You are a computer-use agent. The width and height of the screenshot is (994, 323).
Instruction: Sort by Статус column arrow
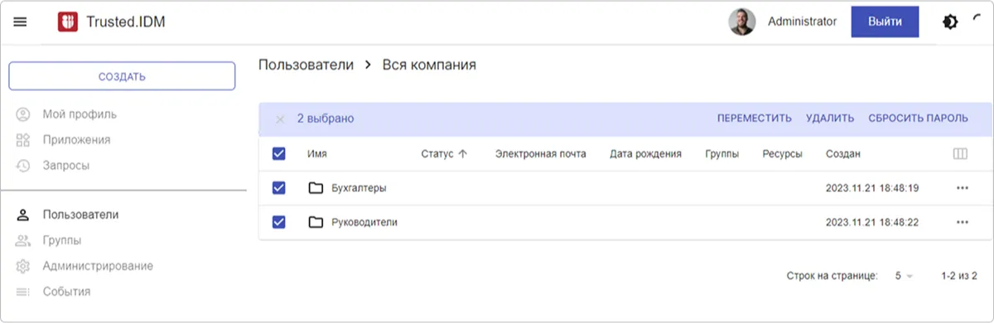[462, 154]
